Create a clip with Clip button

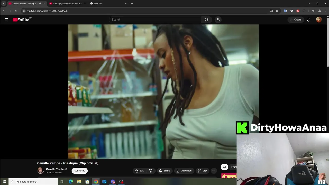click(x=202, y=171)
